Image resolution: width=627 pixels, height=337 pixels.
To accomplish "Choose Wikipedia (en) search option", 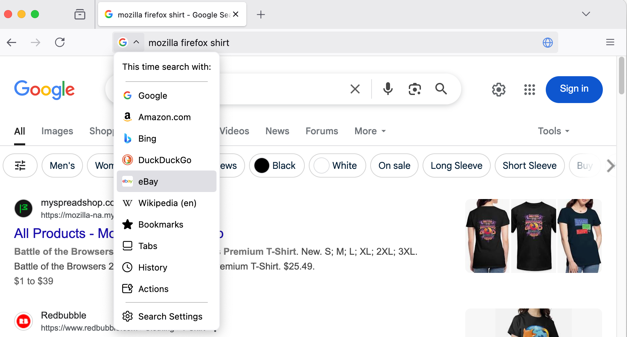I will pos(166,203).
